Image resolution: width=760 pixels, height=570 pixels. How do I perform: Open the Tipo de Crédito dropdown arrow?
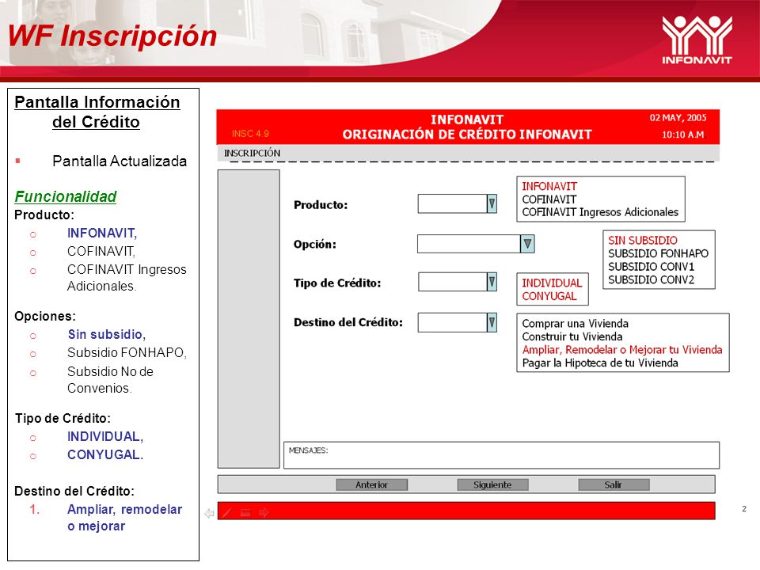click(x=492, y=282)
